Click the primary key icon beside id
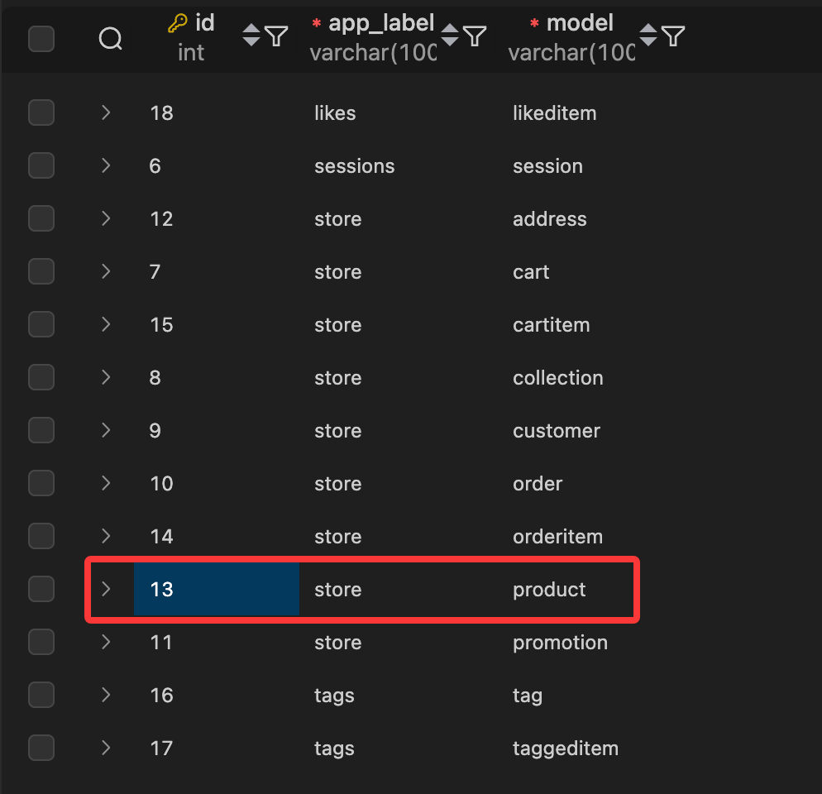 click(177, 23)
